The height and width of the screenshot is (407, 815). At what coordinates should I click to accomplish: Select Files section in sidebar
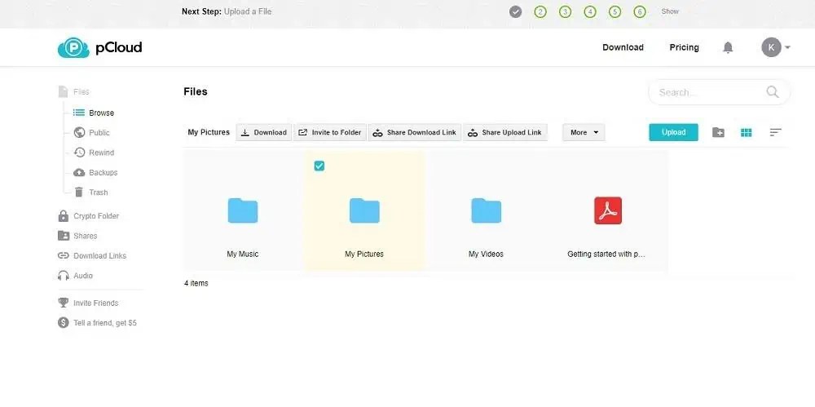click(81, 91)
